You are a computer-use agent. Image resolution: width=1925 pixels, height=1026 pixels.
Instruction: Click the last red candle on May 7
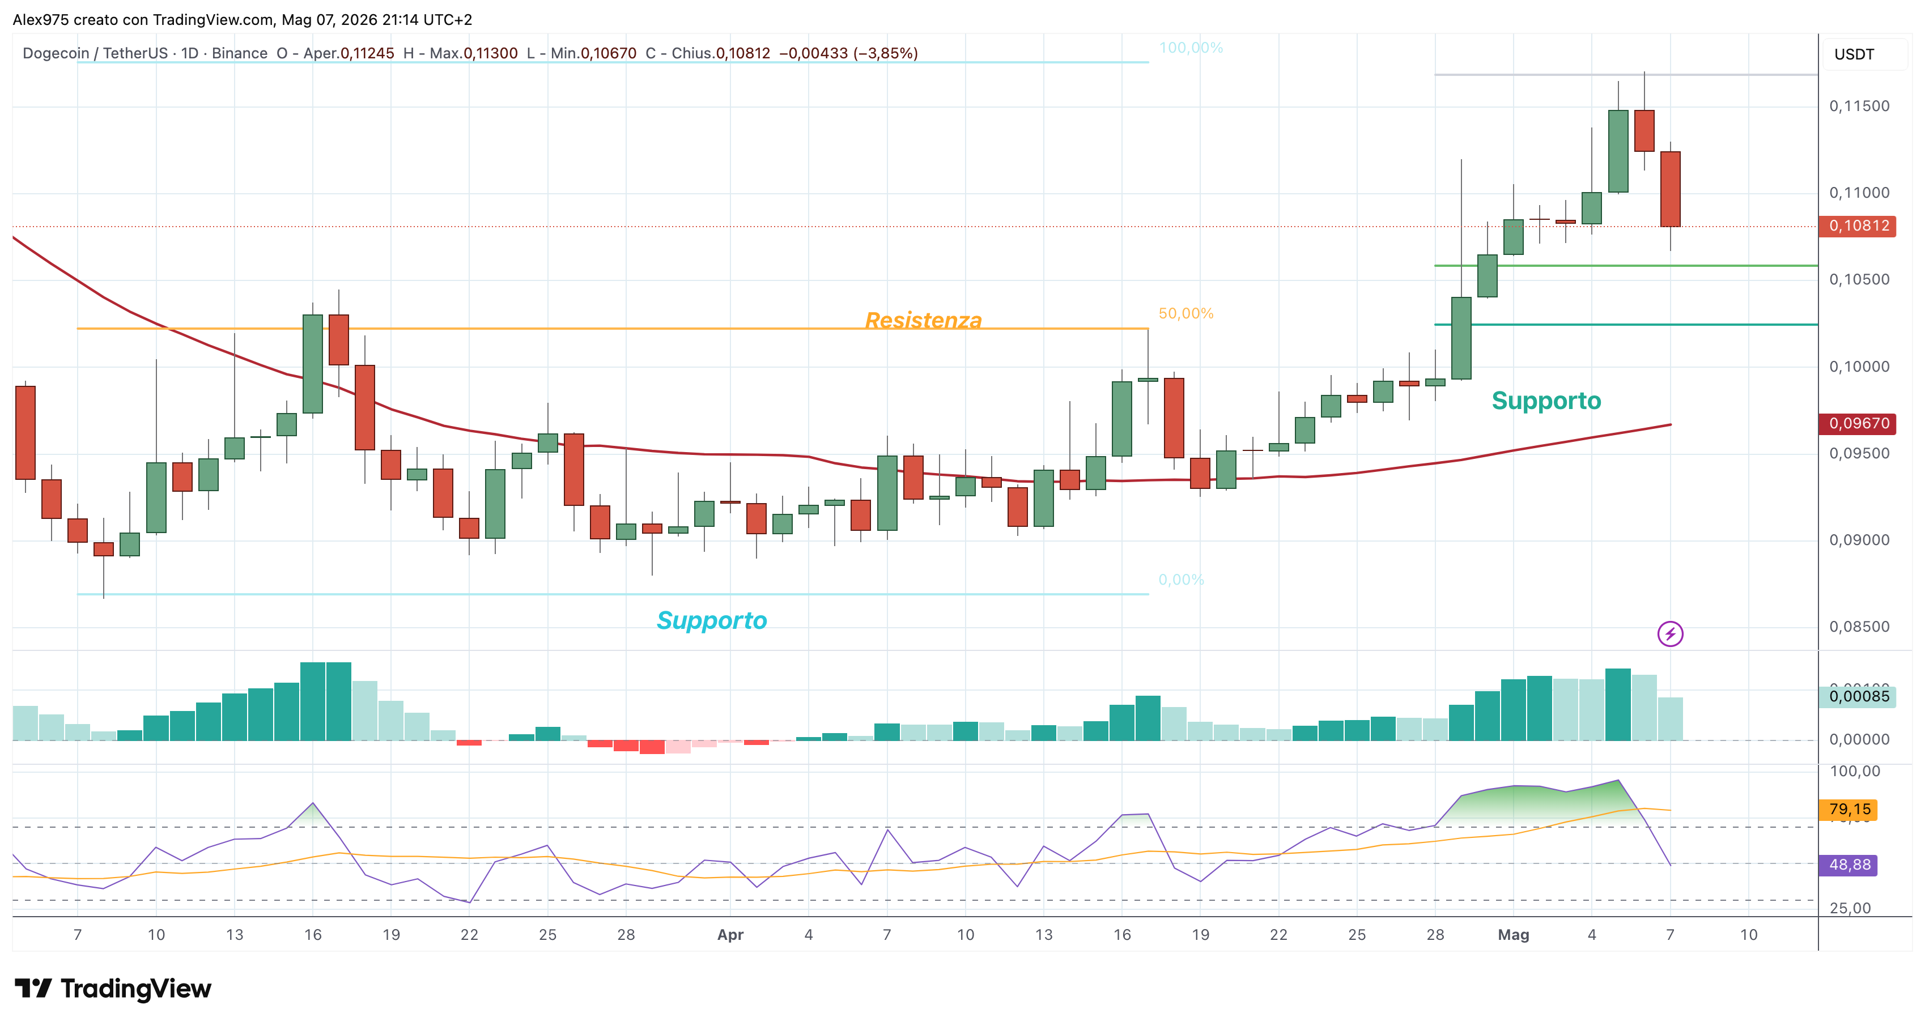(1670, 189)
